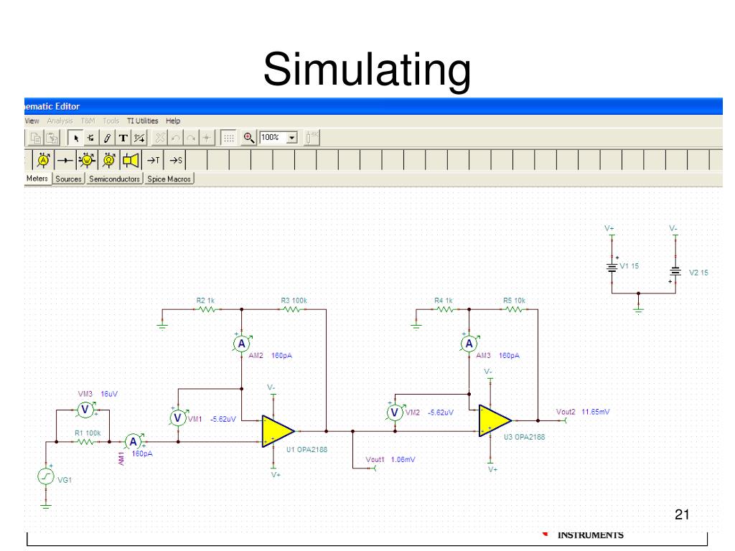This screenshot has height=551, width=735.
Task: Click the grayed resistor 1K icon
Action: [312, 138]
